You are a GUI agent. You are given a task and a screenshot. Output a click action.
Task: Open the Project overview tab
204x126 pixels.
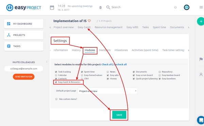[x=64, y=27]
